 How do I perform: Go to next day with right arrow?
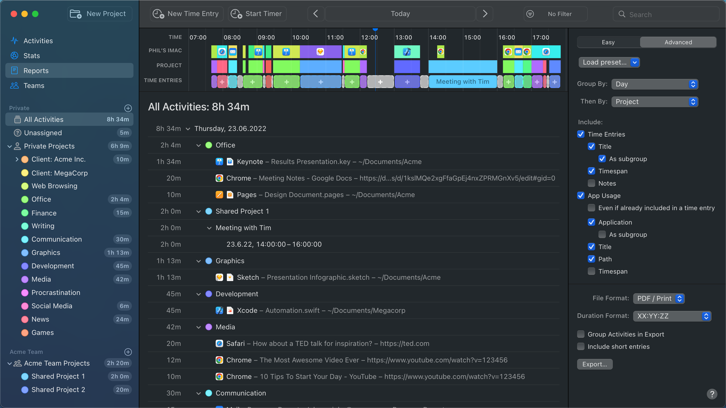coord(485,14)
